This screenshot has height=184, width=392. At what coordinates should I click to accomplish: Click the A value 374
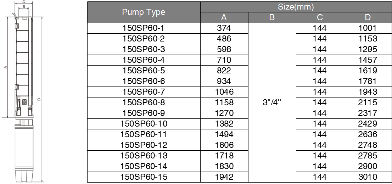(224, 28)
